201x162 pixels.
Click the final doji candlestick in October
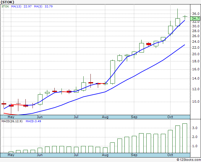185,17
